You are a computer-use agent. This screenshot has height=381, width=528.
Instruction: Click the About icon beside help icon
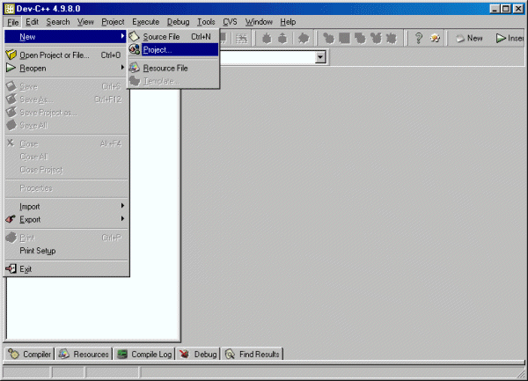click(x=435, y=38)
